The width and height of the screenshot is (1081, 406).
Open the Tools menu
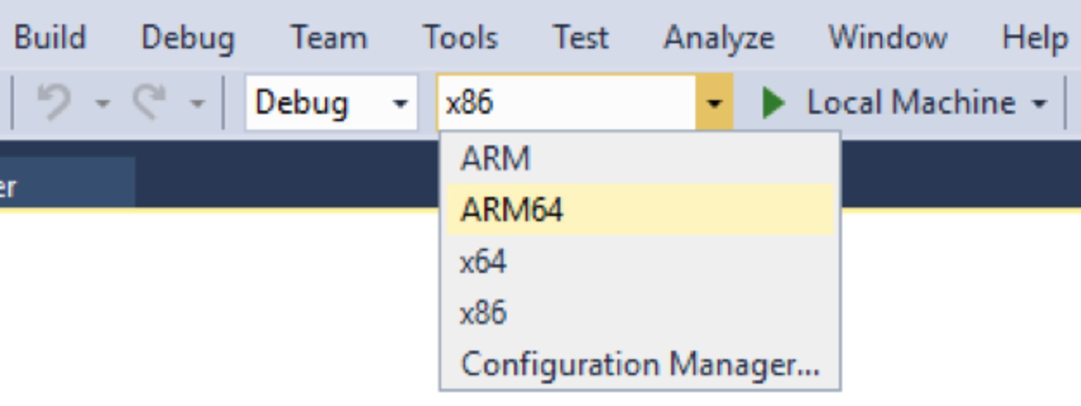pyautogui.click(x=460, y=38)
